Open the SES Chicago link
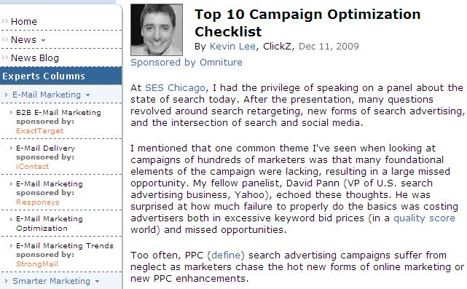The width and height of the screenshot is (467, 289). click(175, 88)
